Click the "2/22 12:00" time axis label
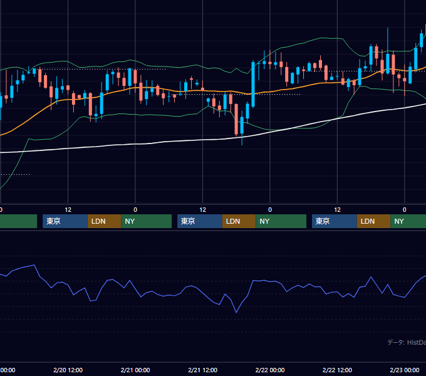The width and height of the screenshot is (426, 376). (337, 370)
